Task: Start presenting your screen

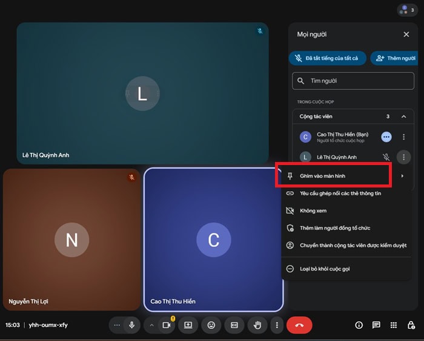Action: pyautogui.click(x=188, y=325)
